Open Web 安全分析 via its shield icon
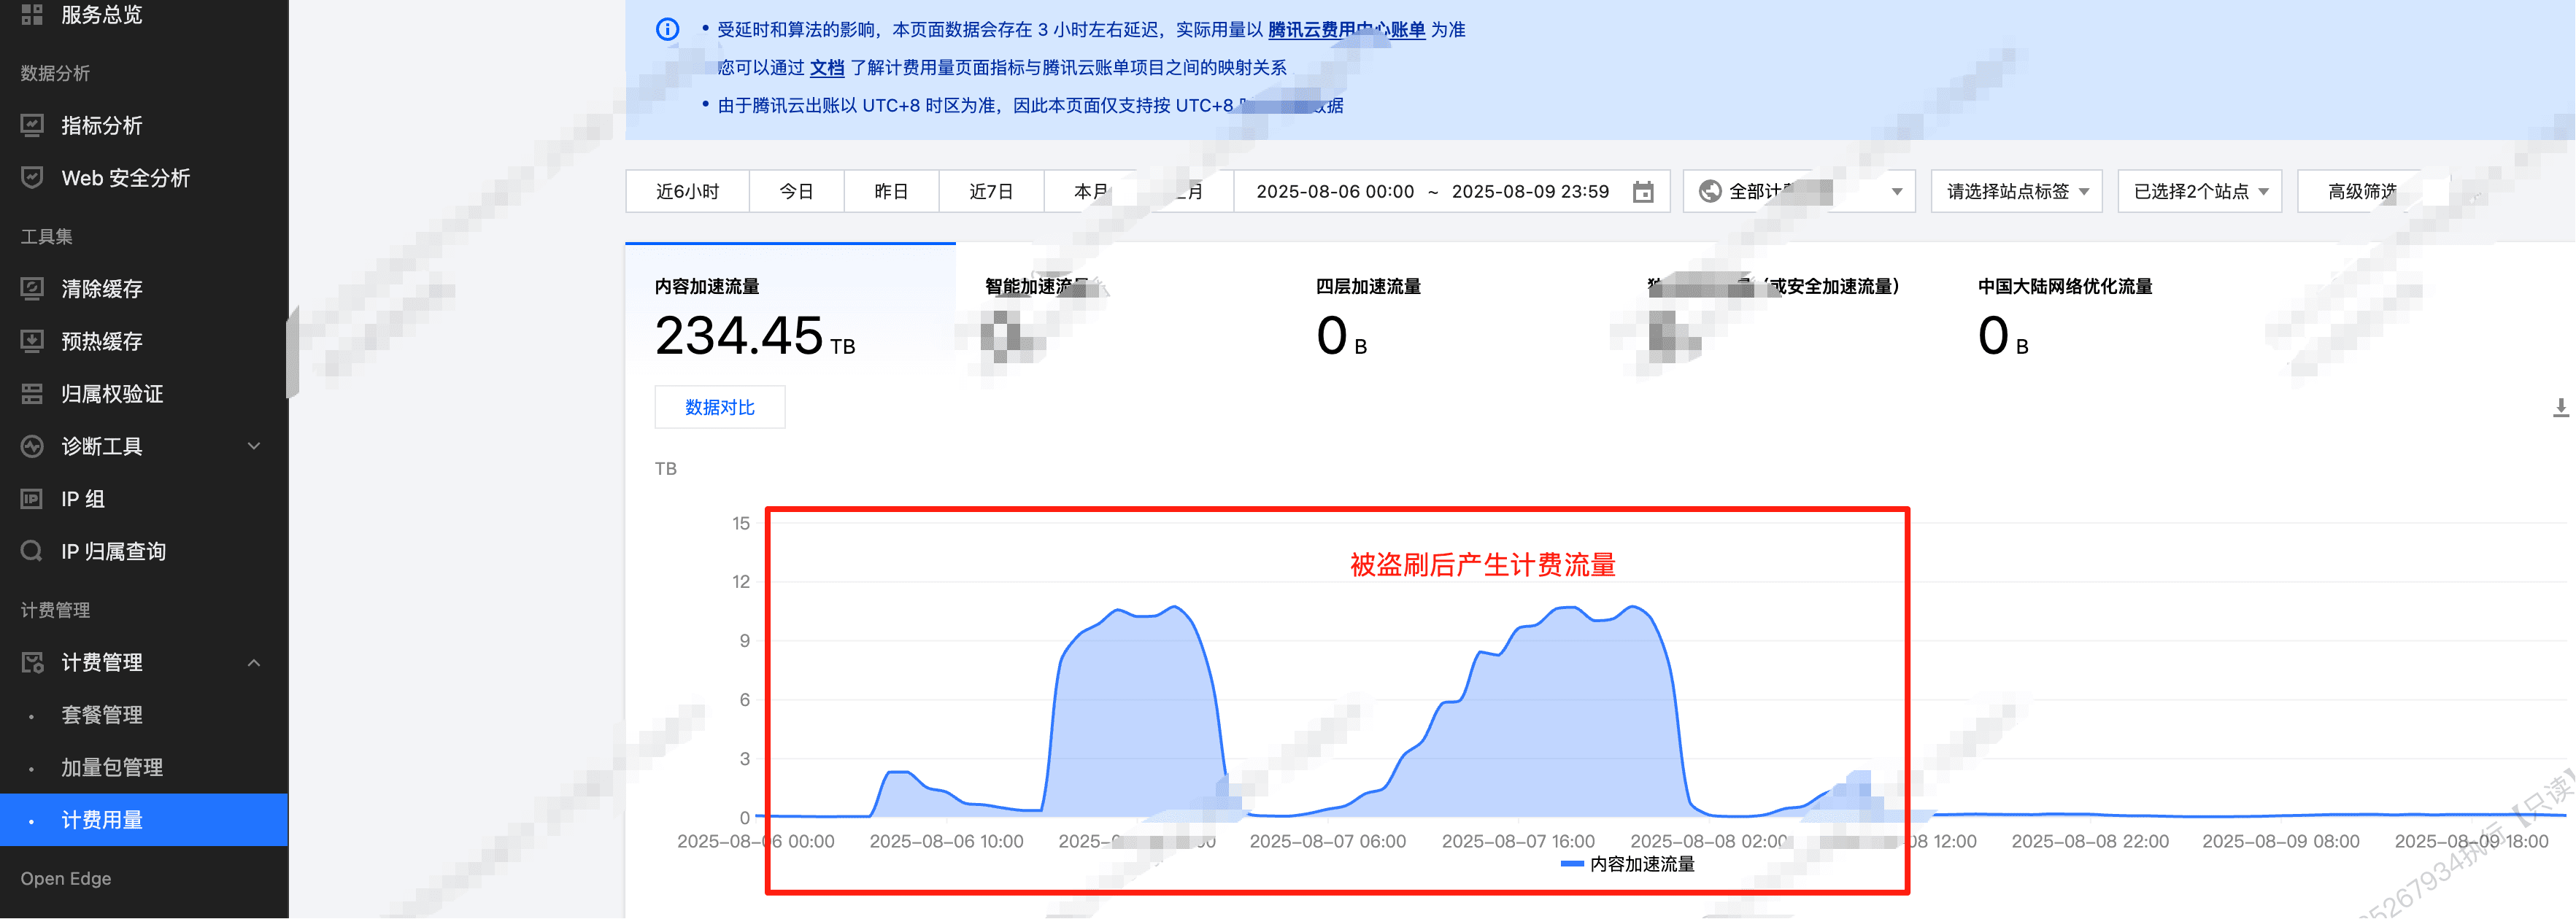This screenshot has height=919, width=2576. [x=33, y=178]
